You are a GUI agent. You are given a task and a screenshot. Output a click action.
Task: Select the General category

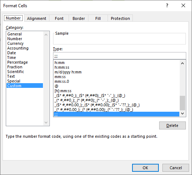click(x=25, y=34)
